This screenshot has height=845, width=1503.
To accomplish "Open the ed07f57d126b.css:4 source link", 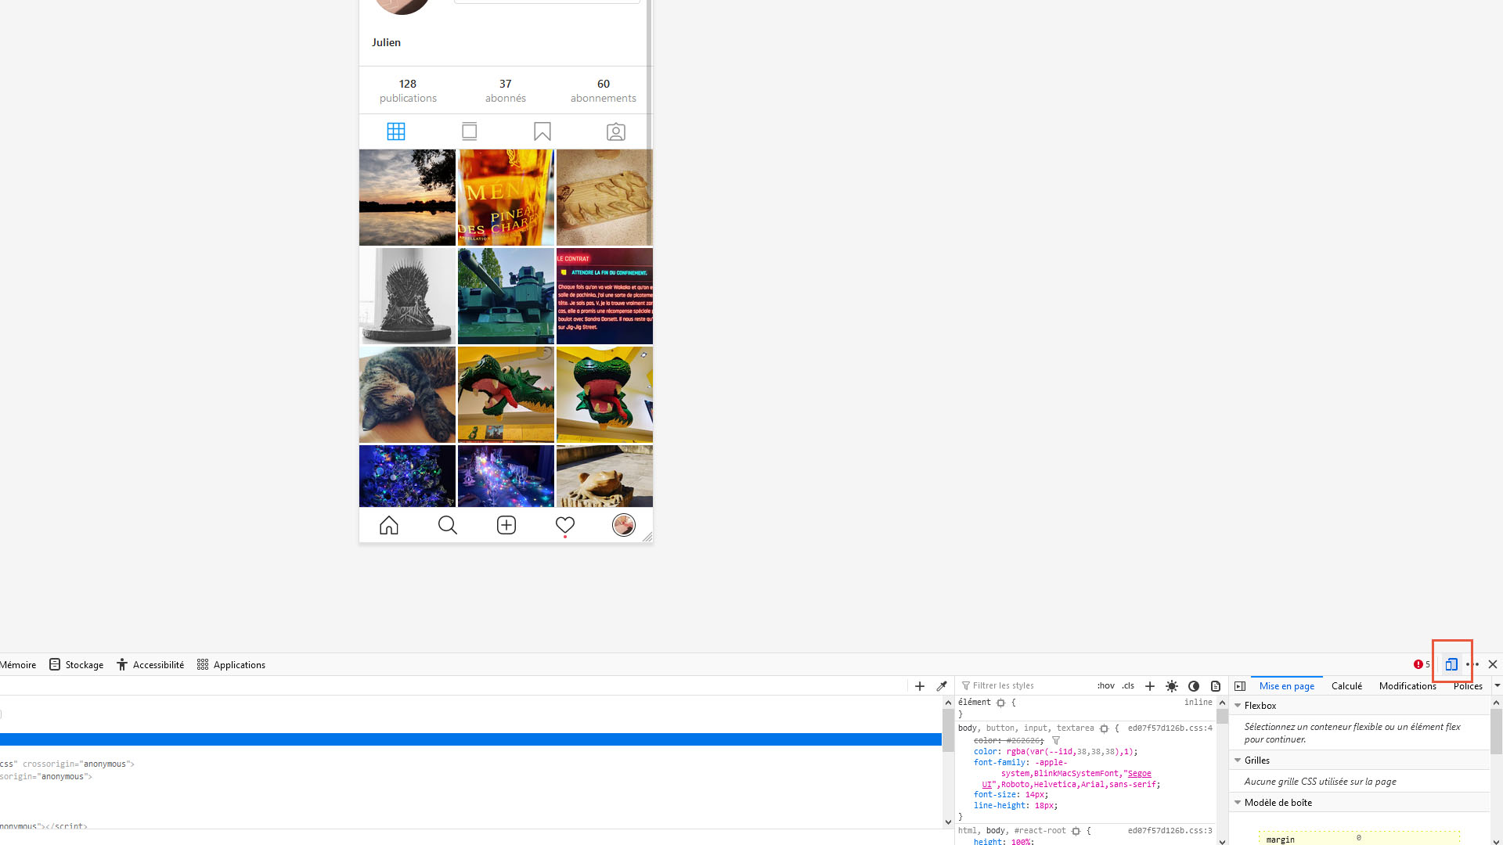I will point(1170,728).
